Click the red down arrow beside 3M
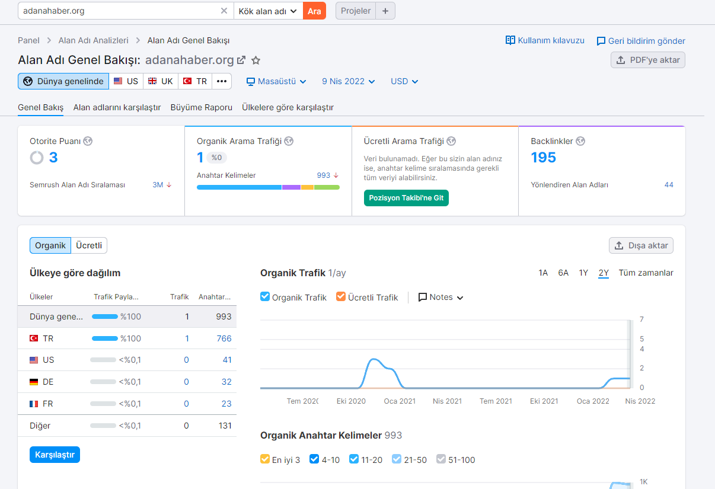This screenshot has height=489, width=715. pyautogui.click(x=169, y=185)
